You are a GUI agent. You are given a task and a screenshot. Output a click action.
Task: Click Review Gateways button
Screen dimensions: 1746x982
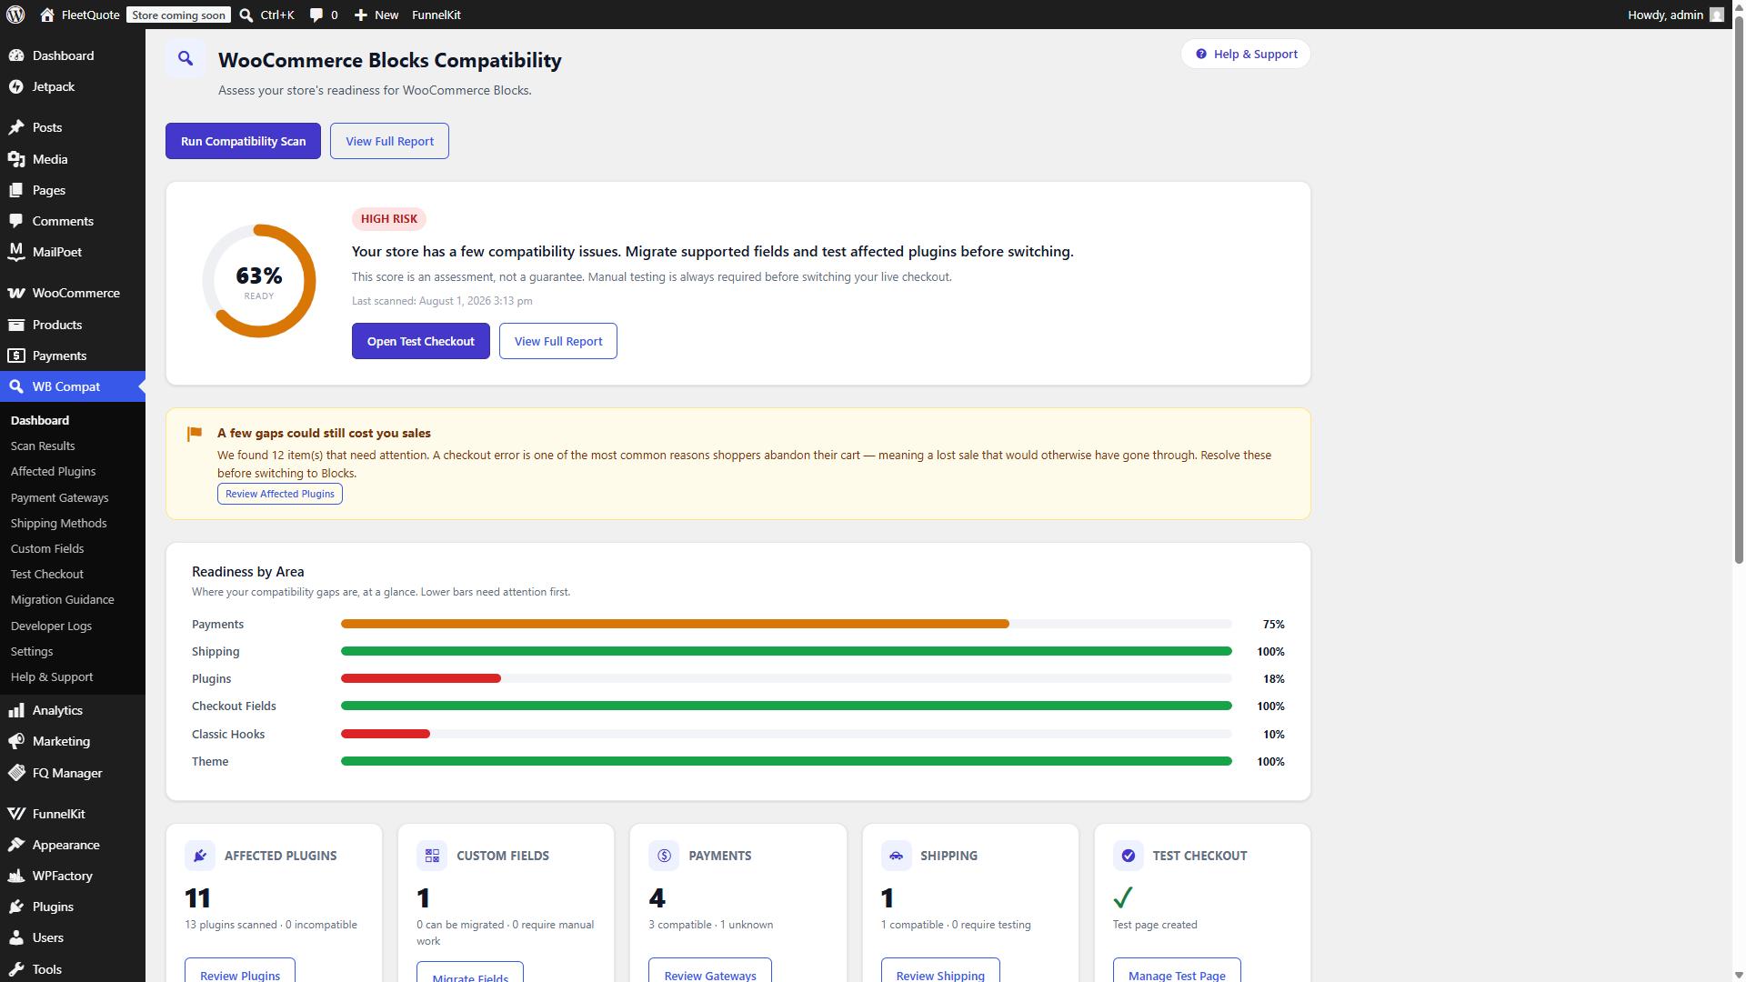(x=710, y=970)
